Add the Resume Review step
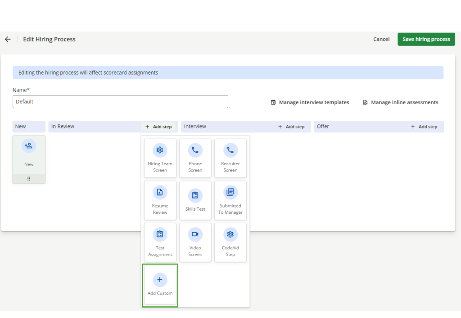Screen dimensions: 461x318 (x=160, y=200)
